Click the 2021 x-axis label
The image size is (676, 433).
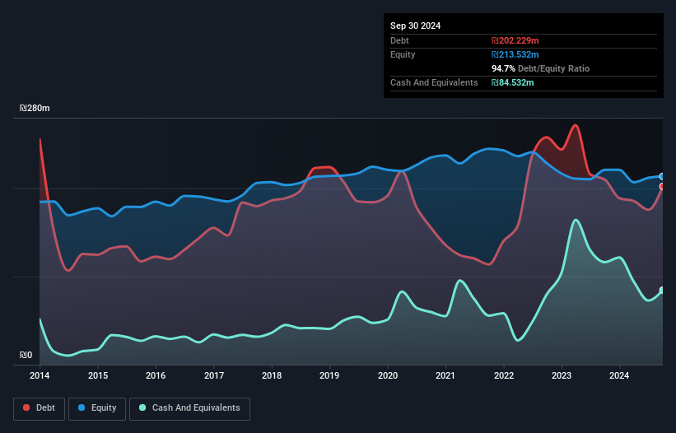tap(445, 375)
